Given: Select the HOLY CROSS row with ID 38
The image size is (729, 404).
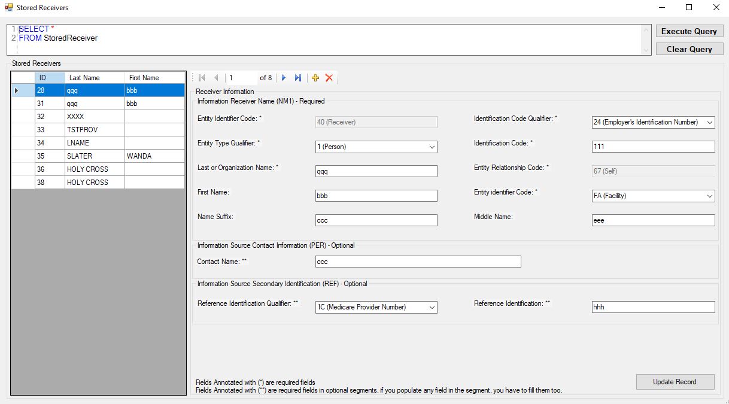Looking at the screenshot, I should click(98, 183).
